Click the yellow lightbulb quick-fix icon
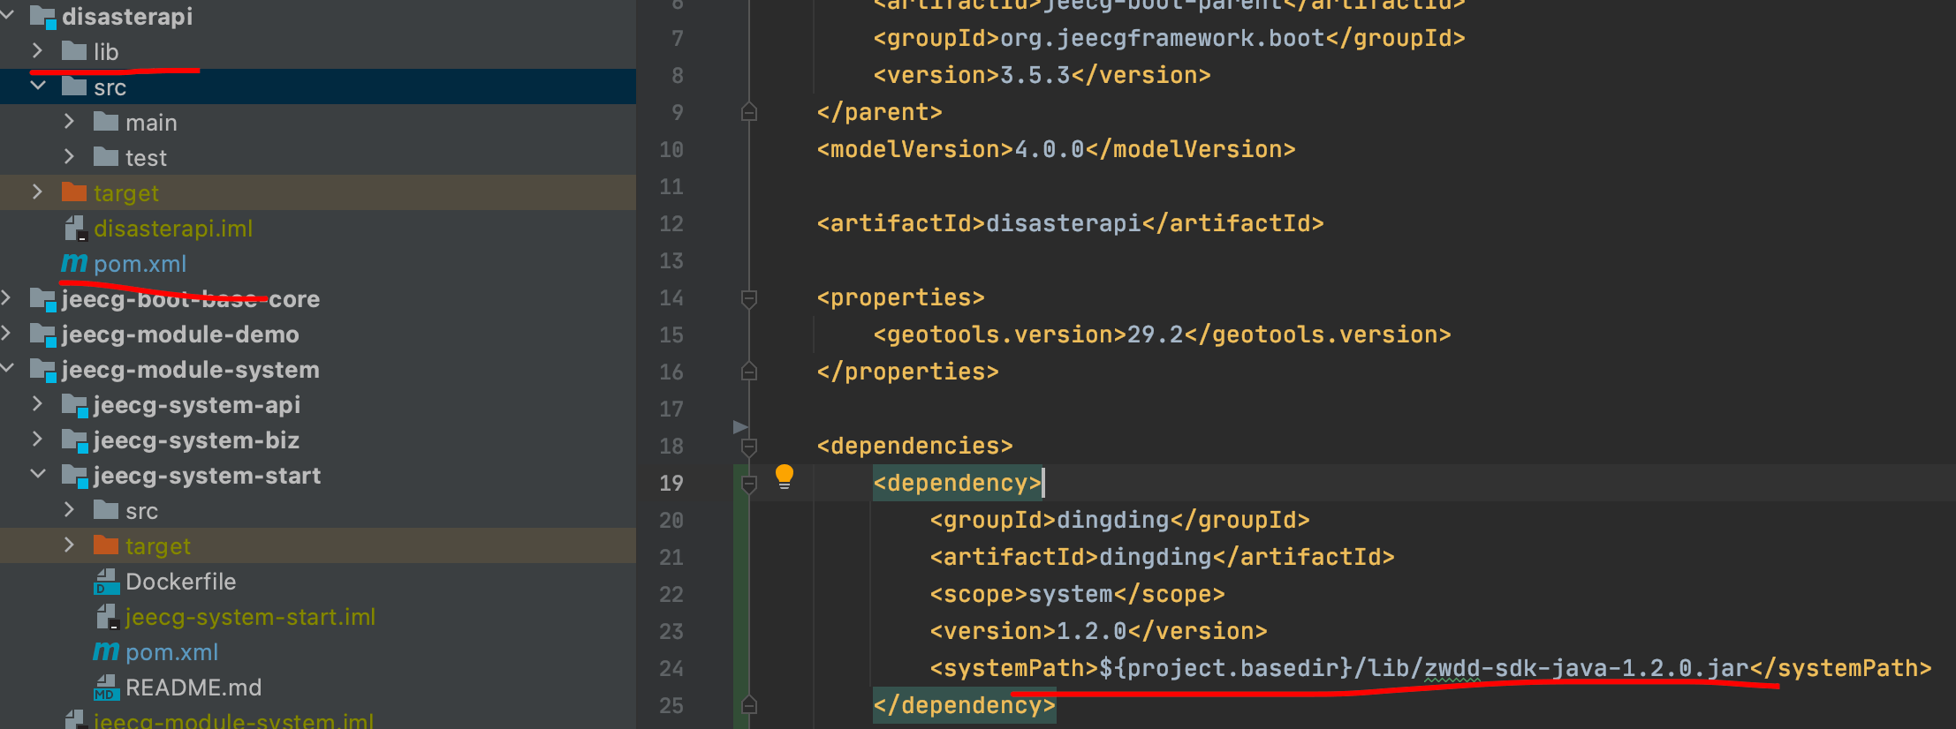Image resolution: width=1956 pixels, height=729 pixels. tap(784, 477)
